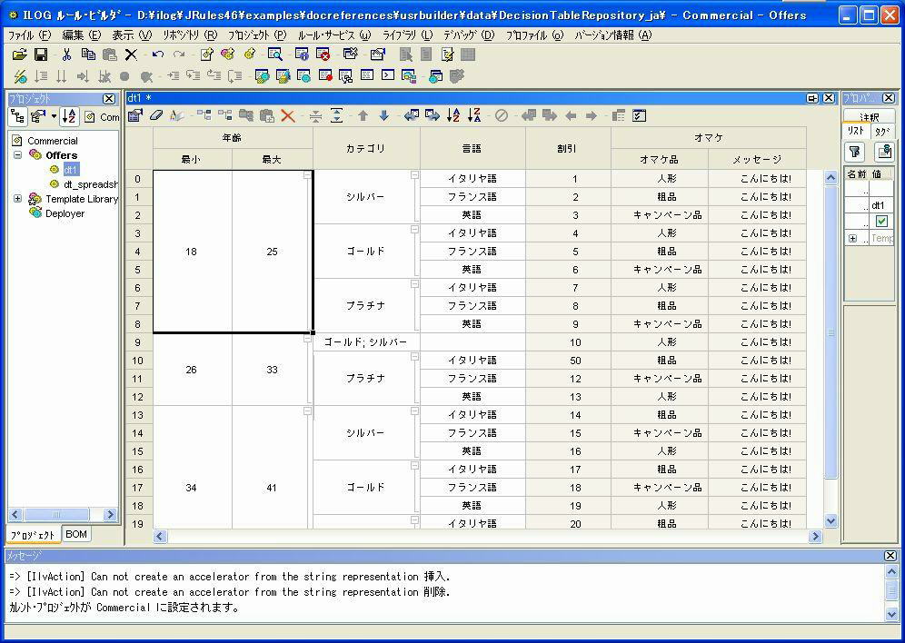Switch to the BOM tab
905x643 pixels.
76,534
